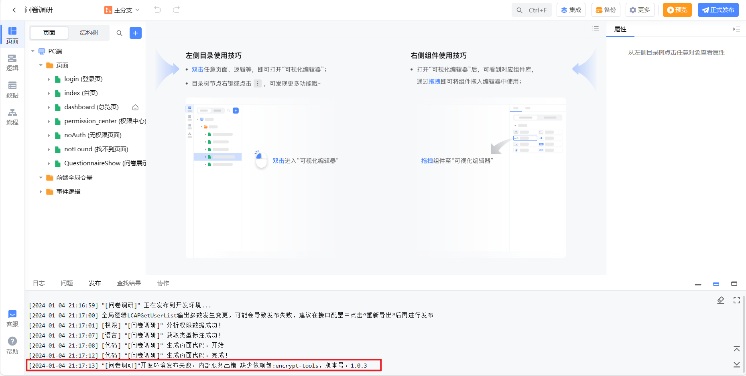Select the 逻辑 sidebar icon
Image resolution: width=746 pixels, height=376 pixels.
tap(12, 63)
